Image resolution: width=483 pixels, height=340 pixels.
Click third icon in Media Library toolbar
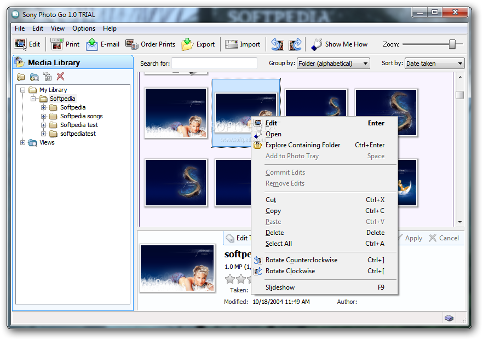[x=48, y=77]
